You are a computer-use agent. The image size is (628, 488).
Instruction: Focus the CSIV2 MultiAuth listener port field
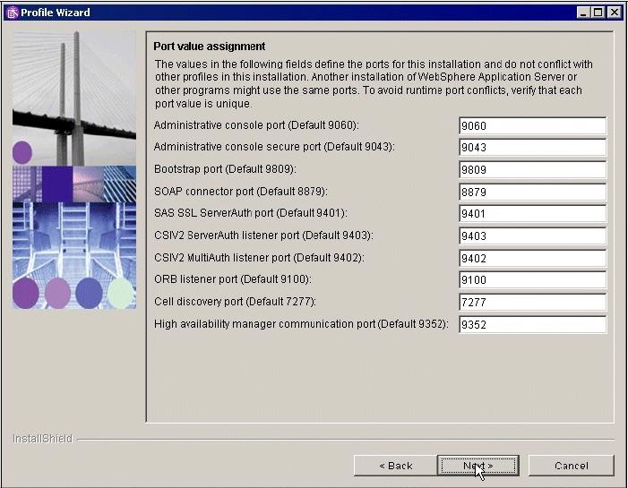532,258
